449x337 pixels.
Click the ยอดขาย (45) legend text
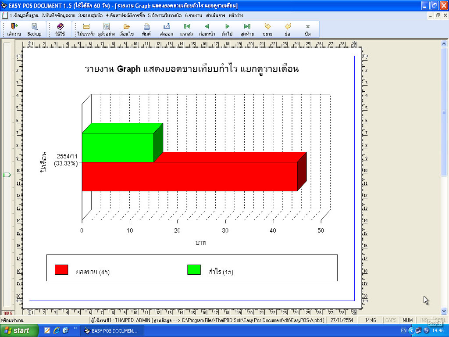click(x=93, y=272)
